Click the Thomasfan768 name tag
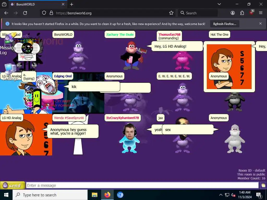The height and width of the screenshot is (200, 267). pyautogui.click(x=169, y=36)
